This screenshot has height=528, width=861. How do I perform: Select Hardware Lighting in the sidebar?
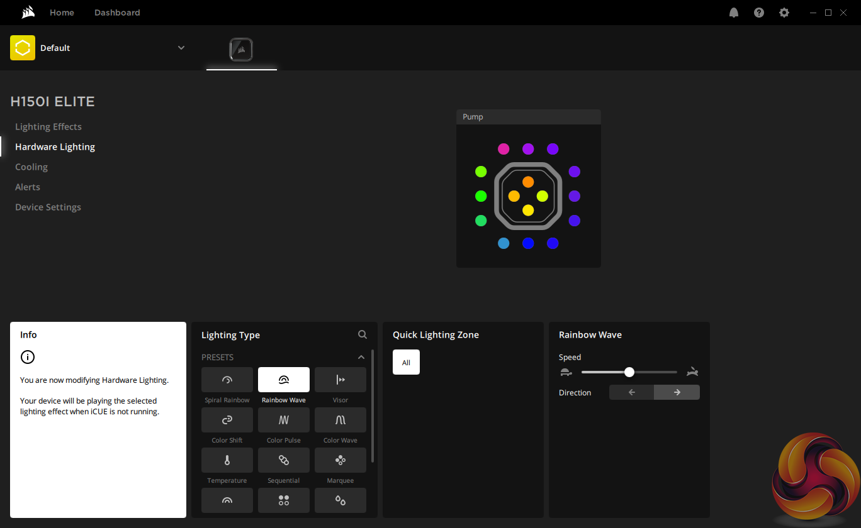tap(55, 146)
